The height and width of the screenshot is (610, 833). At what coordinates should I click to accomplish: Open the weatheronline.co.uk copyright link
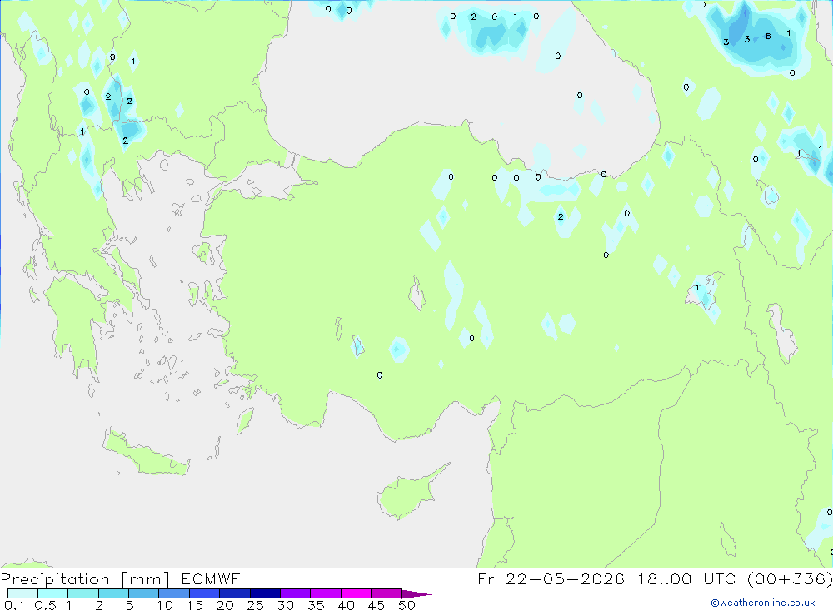tap(763, 603)
